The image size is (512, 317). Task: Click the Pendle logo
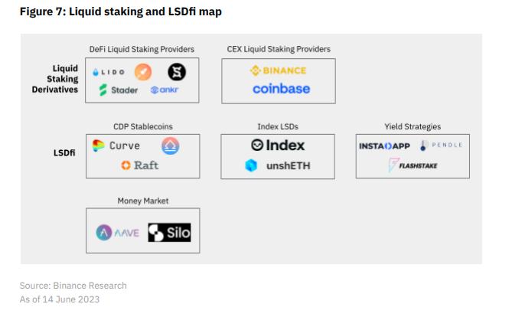pyautogui.click(x=442, y=145)
